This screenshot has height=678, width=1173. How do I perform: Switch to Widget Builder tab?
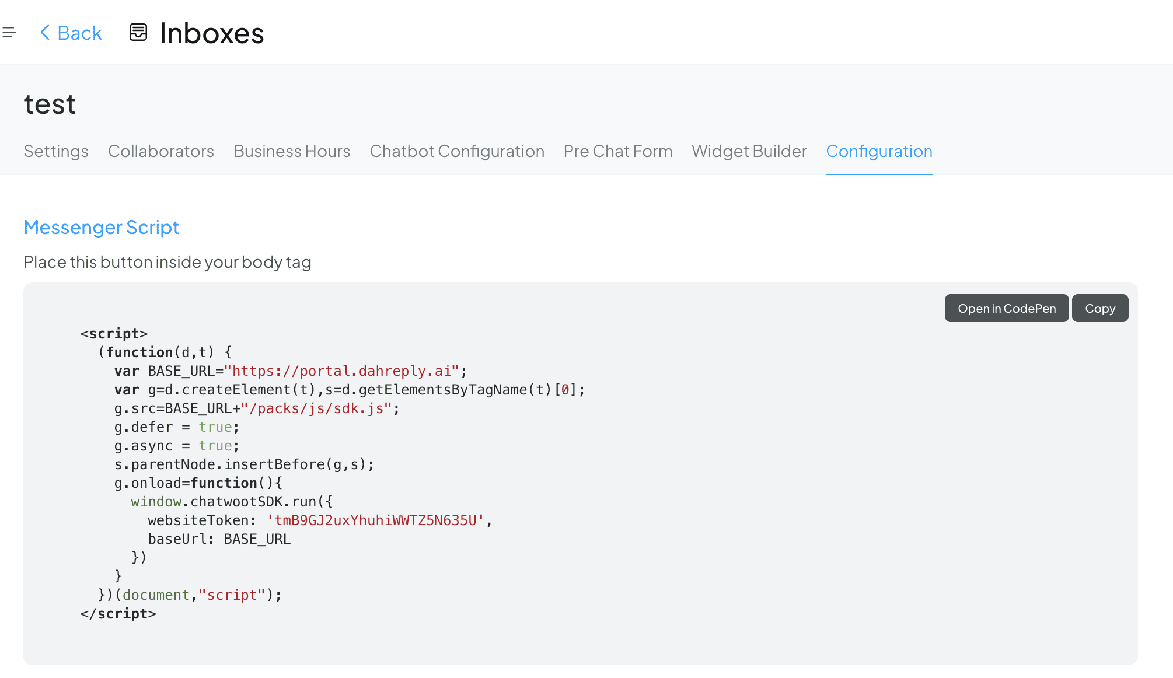coord(749,151)
